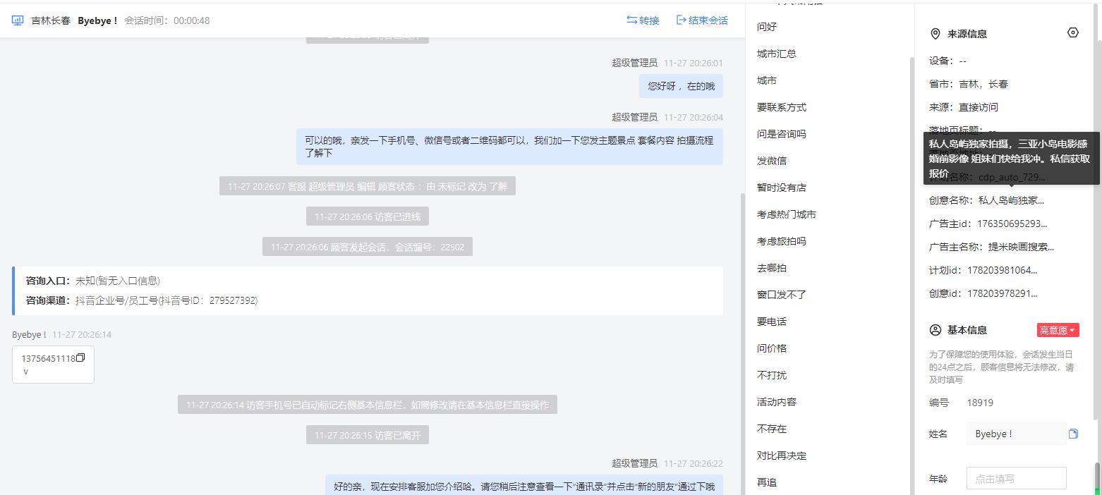The height and width of the screenshot is (495, 1102).
Task: Click the visitor name Byebye！ above phone message
Action: click(29, 335)
